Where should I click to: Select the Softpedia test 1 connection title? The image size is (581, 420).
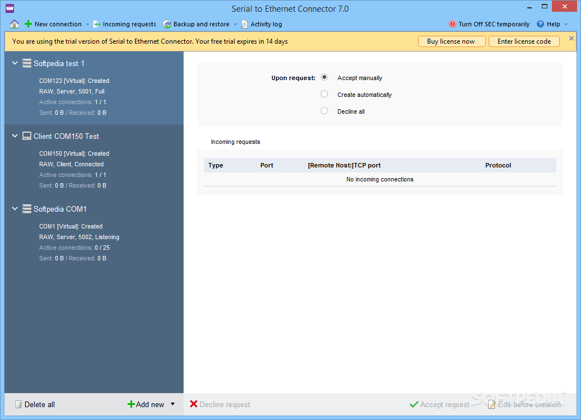tap(59, 63)
